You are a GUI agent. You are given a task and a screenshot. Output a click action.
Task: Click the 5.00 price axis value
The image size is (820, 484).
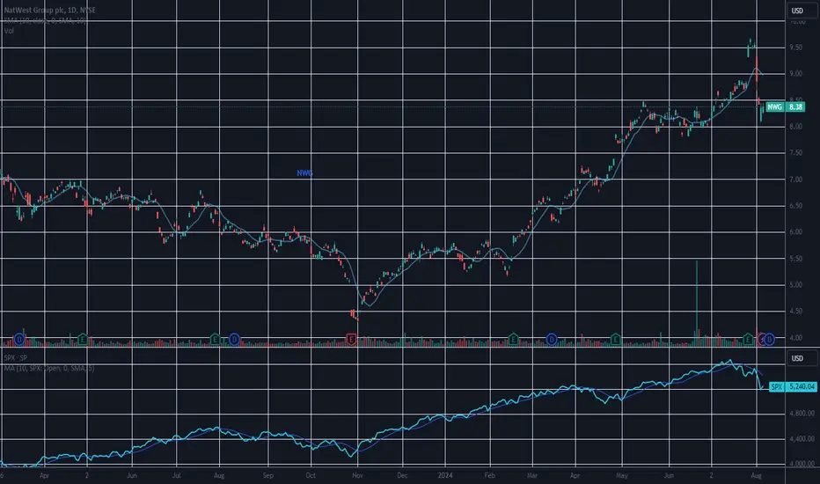tap(796, 285)
